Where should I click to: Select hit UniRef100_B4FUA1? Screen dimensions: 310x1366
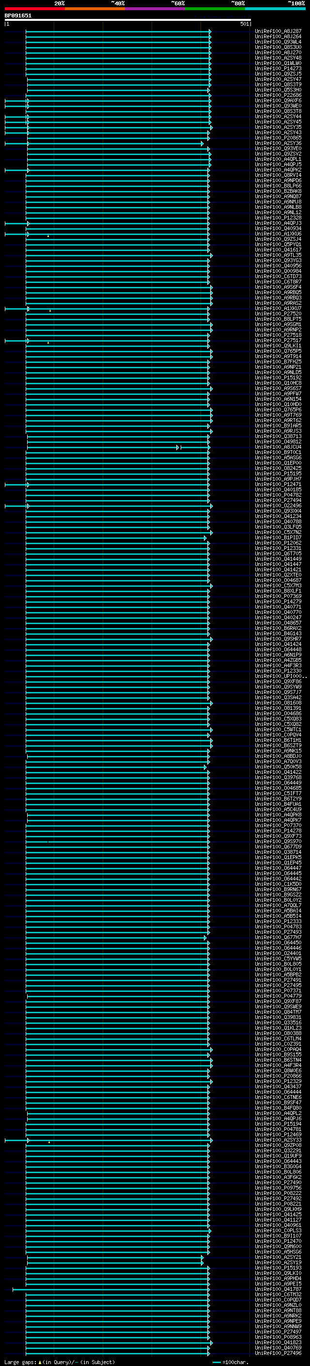pos(278,804)
